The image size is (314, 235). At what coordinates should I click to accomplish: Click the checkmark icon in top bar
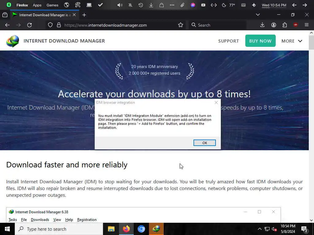100,5
